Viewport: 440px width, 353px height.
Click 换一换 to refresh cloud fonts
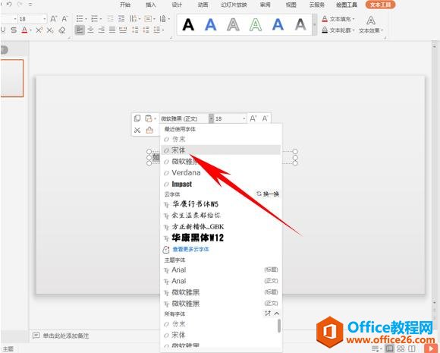[268, 194]
